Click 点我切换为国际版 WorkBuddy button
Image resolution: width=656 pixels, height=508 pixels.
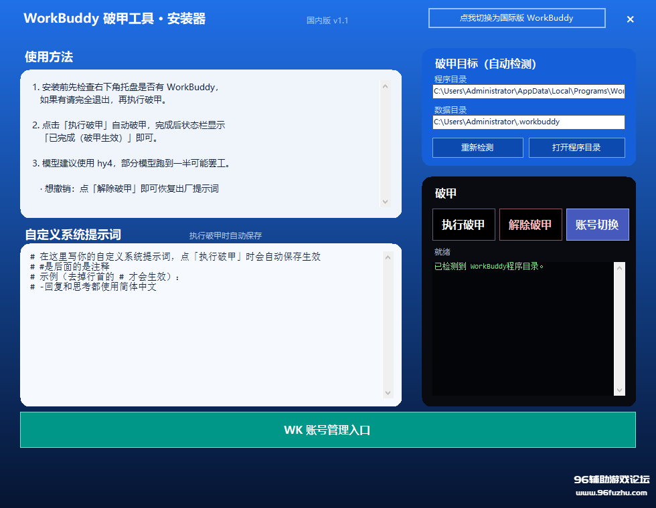click(x=517, y=18)
